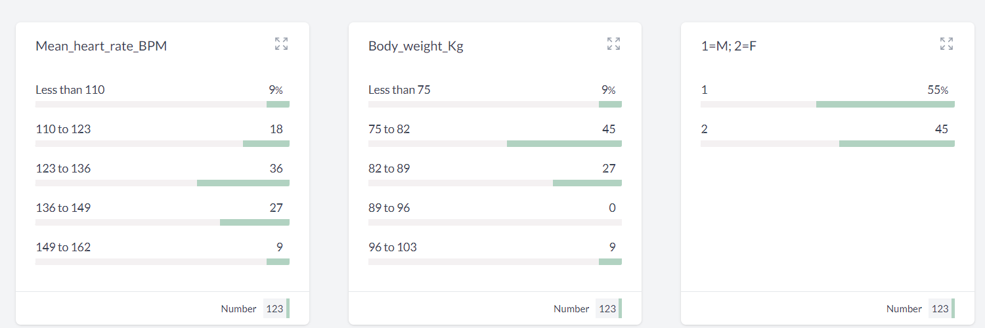Select the 'Less than 110' heart rate bar

162,104
